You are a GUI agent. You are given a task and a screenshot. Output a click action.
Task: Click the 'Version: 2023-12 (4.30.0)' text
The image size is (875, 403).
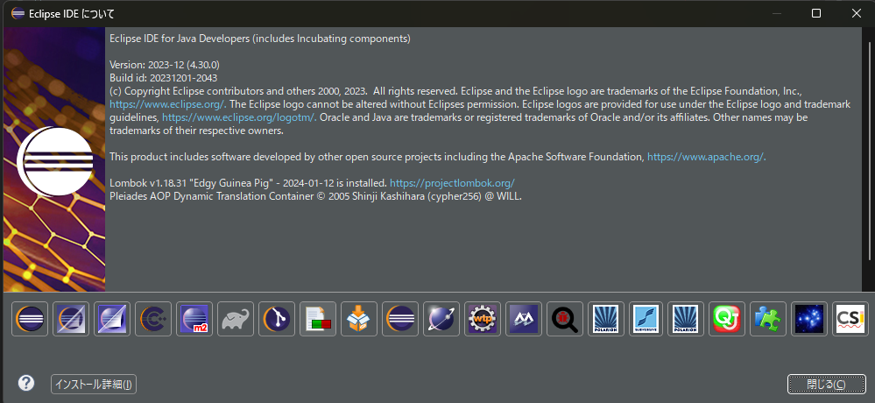[165, 65]
